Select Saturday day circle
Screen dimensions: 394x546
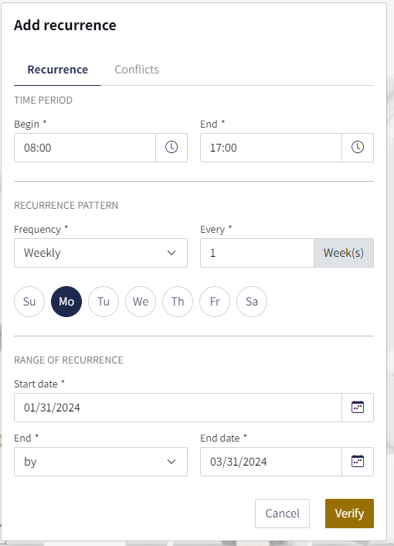coord(252,302)
